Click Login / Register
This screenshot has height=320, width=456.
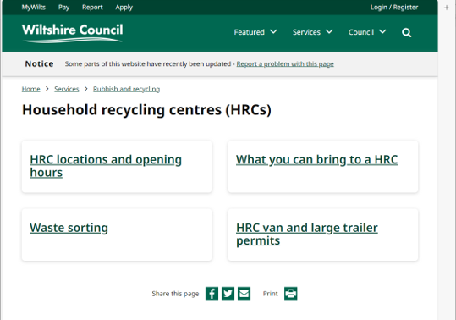394,8
